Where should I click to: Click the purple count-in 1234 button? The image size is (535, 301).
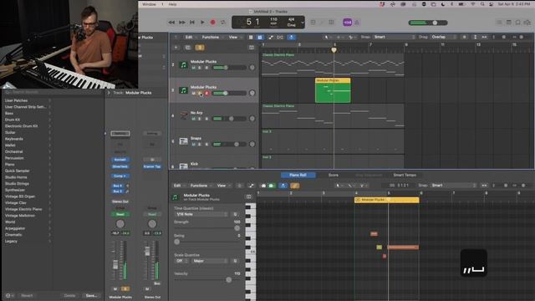[348, 23]
